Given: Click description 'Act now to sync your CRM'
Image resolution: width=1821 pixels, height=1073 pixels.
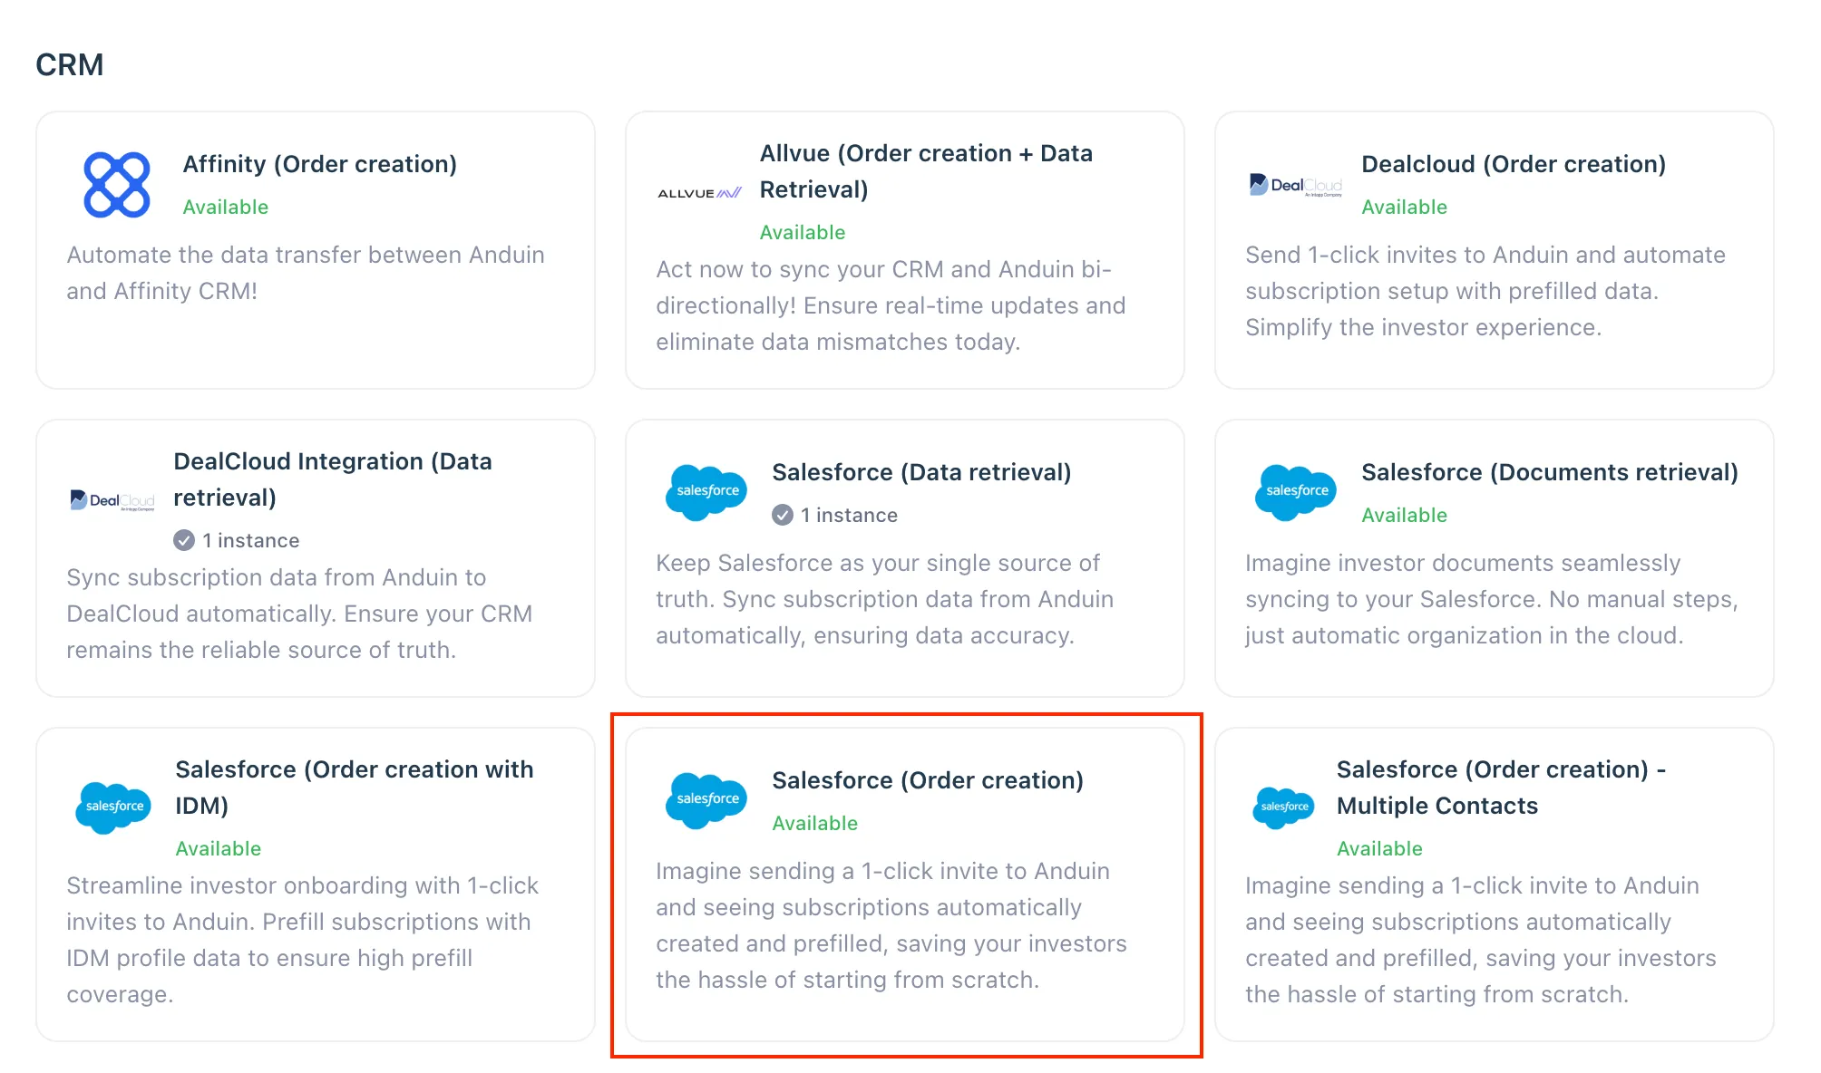Looking at the screenshot, I should 891,305.
